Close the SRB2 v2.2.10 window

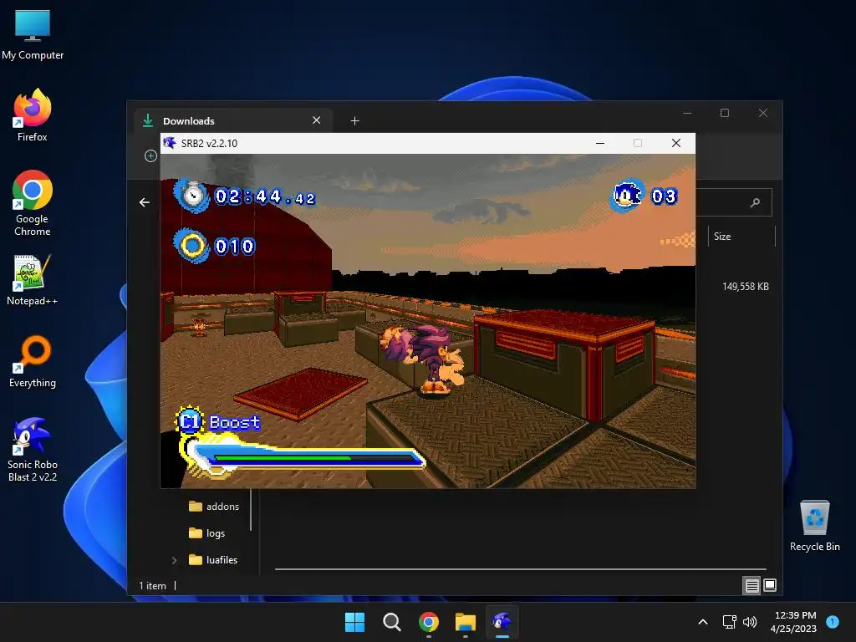675,143
